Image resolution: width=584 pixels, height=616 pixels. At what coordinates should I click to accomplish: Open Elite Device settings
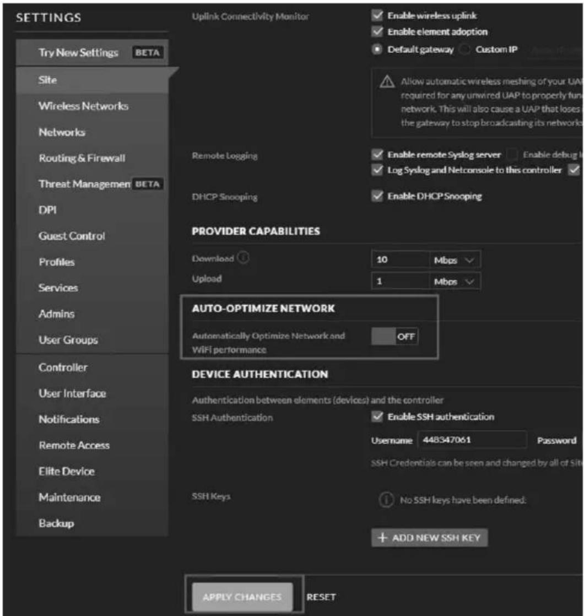coord(93,471)
